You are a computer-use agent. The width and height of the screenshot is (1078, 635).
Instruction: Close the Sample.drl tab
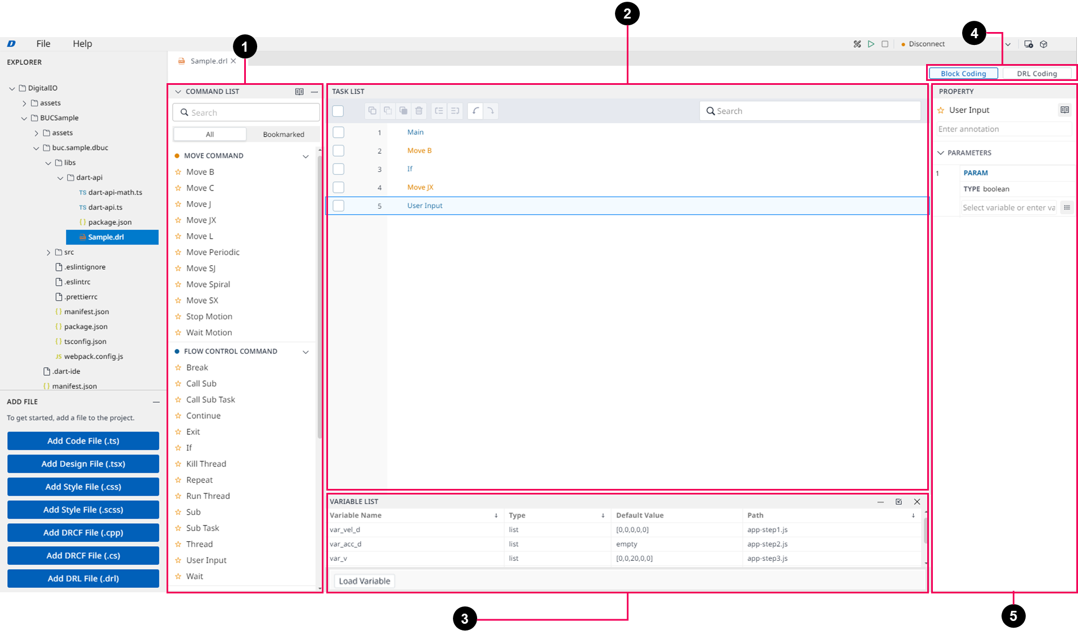click(x=233, y=61)
